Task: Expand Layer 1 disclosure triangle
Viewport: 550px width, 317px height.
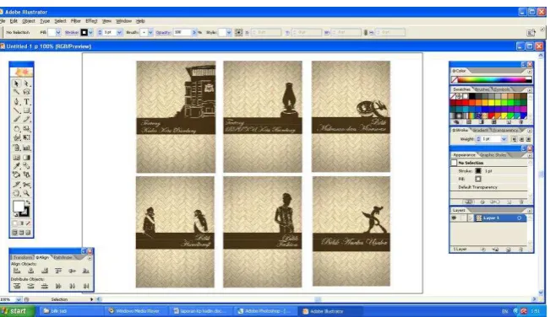Action: pos(471,218)
